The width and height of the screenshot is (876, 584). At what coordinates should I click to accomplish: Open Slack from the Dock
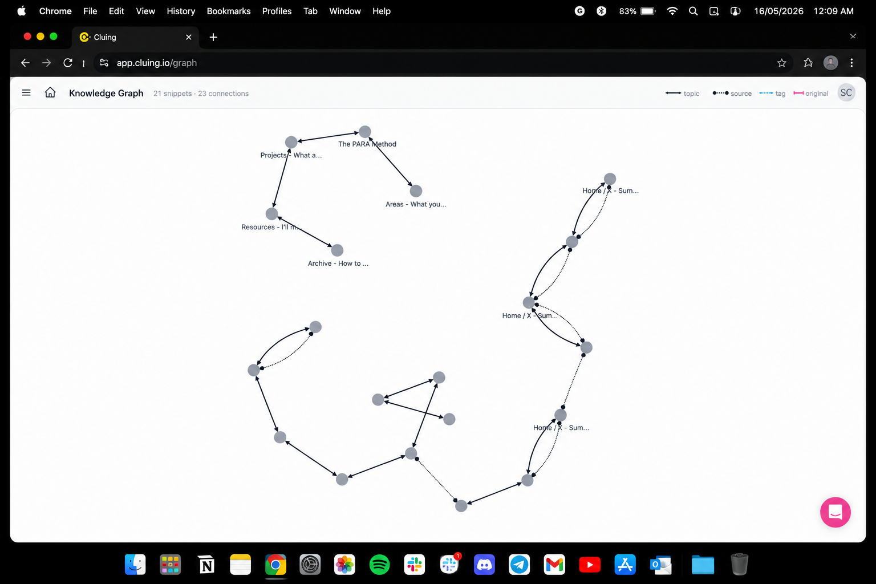[415, 565]
